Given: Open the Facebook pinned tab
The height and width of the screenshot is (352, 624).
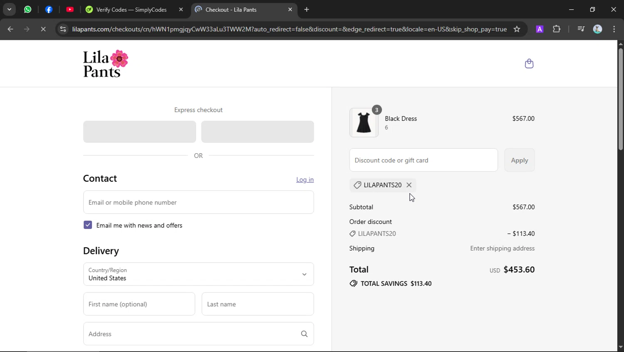Looking at the screenshot, I should (x=49, y=9).
